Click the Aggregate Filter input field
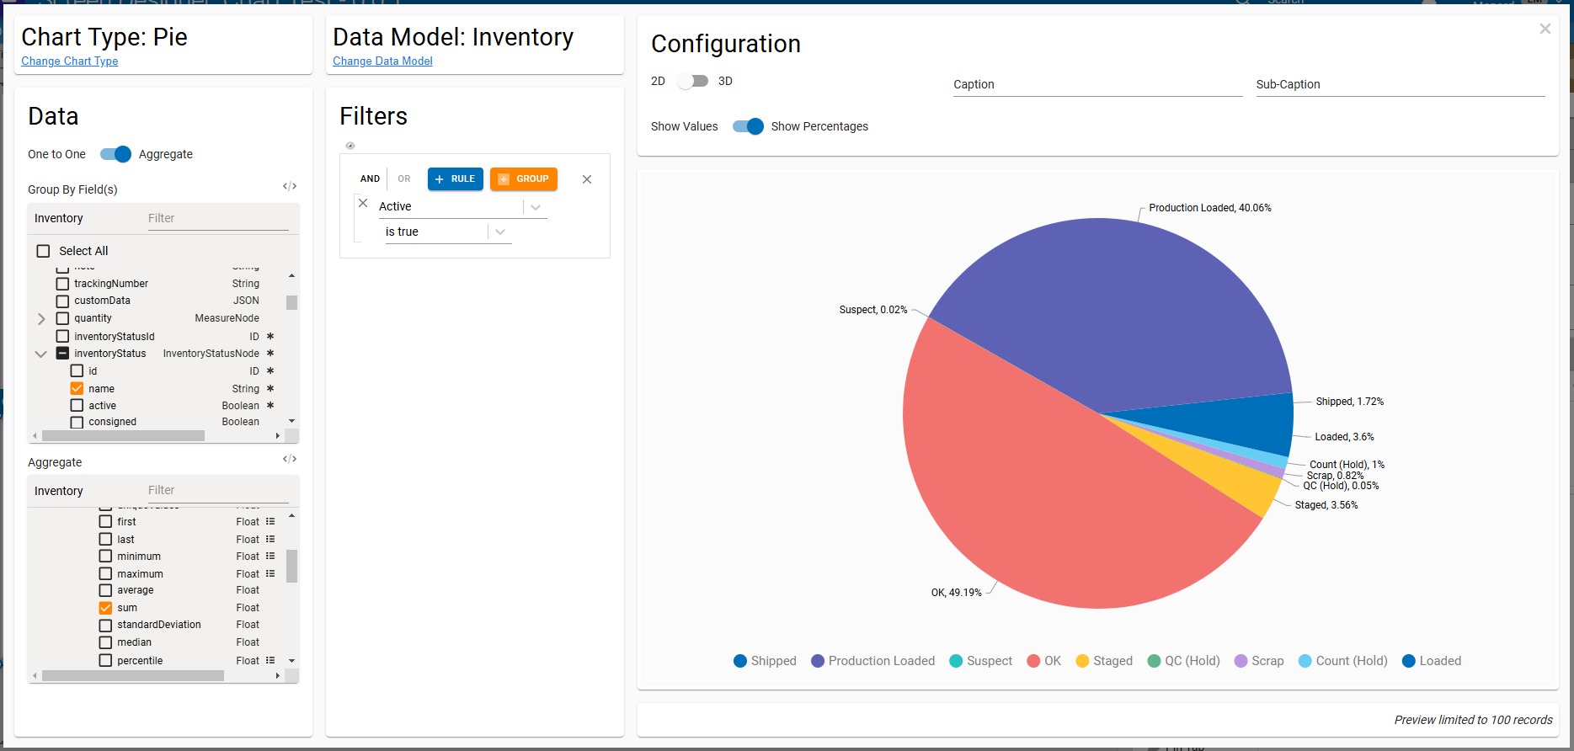 click(x=218, y=491)
